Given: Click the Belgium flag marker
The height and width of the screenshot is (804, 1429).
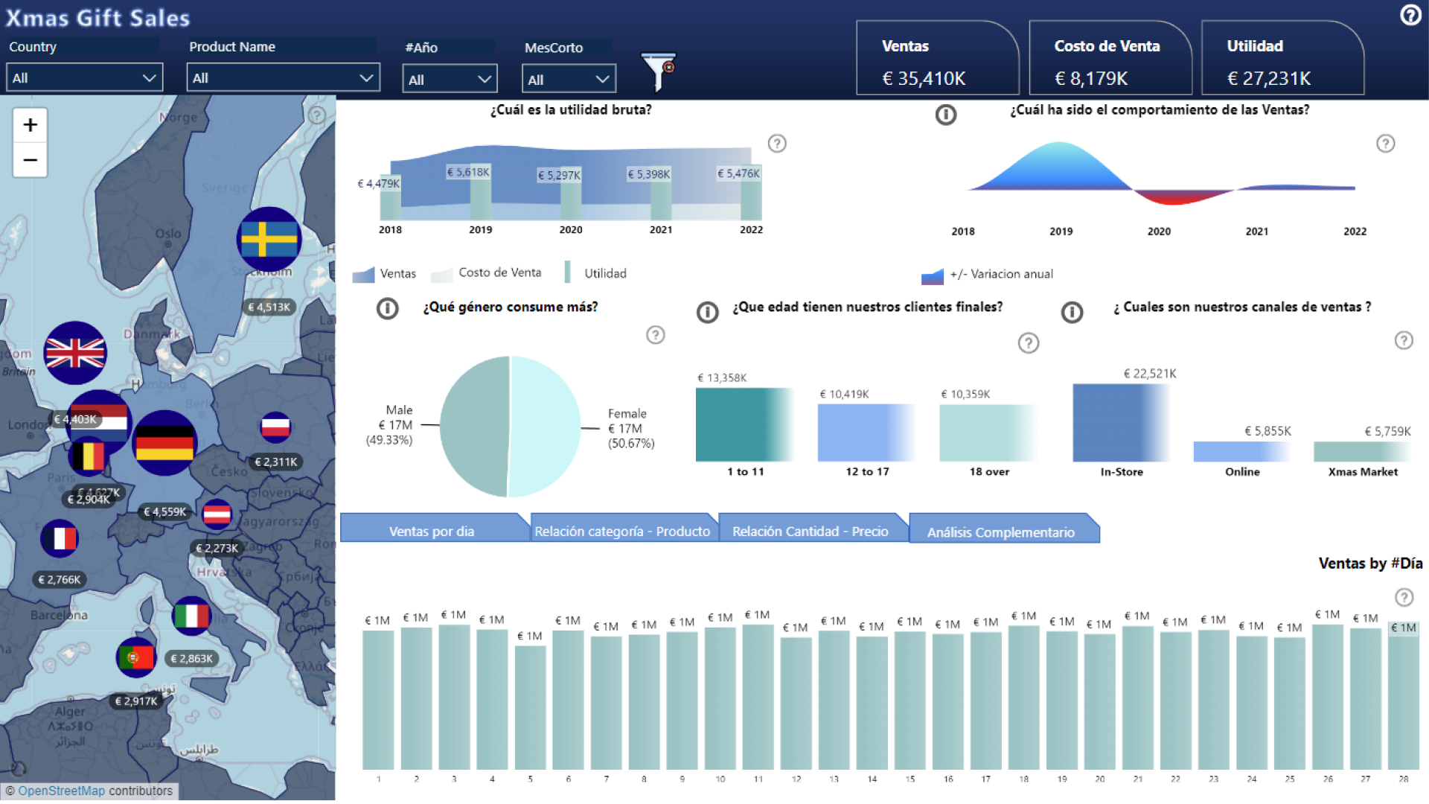Looking at the screenshot, I should click(88, 456).
